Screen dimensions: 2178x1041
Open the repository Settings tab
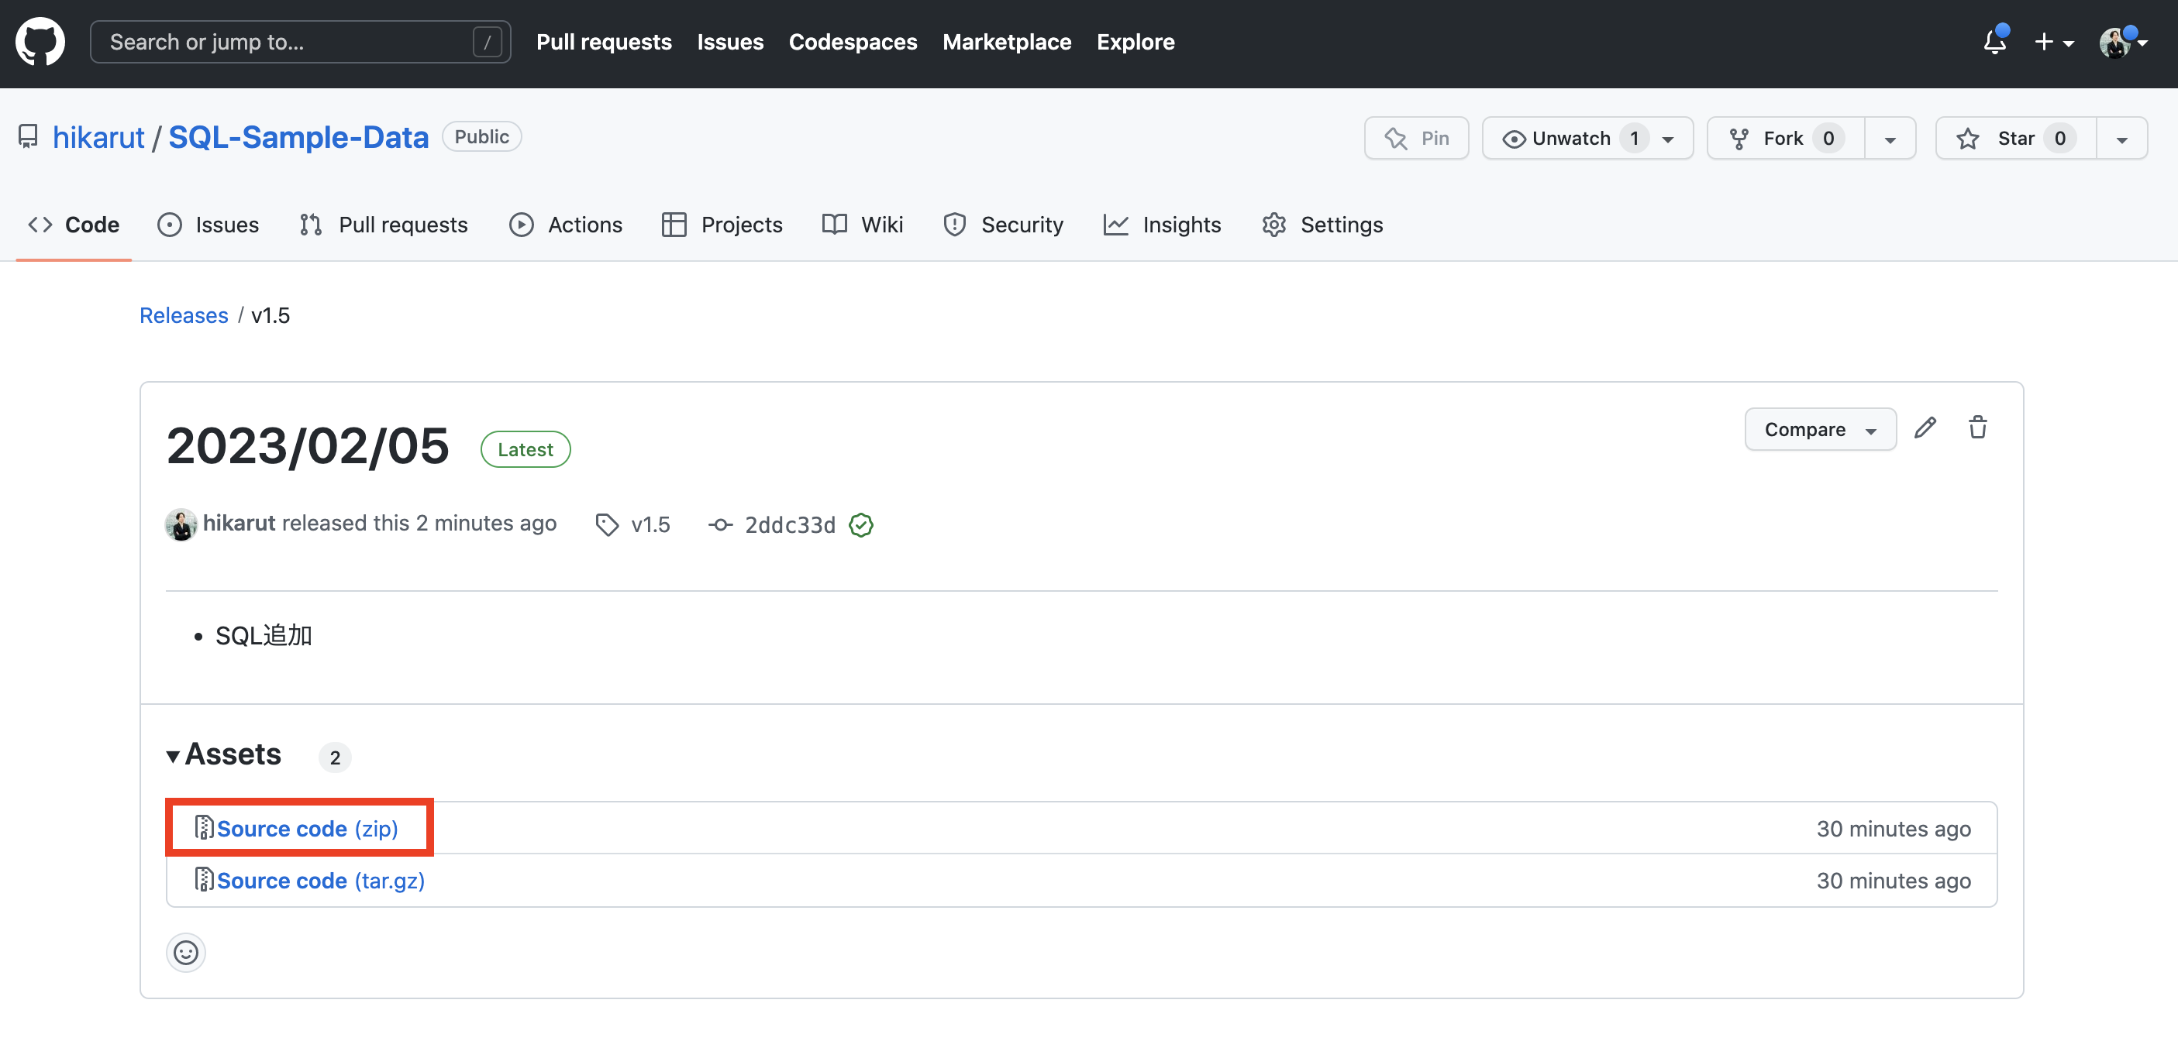click(1322, 225)
